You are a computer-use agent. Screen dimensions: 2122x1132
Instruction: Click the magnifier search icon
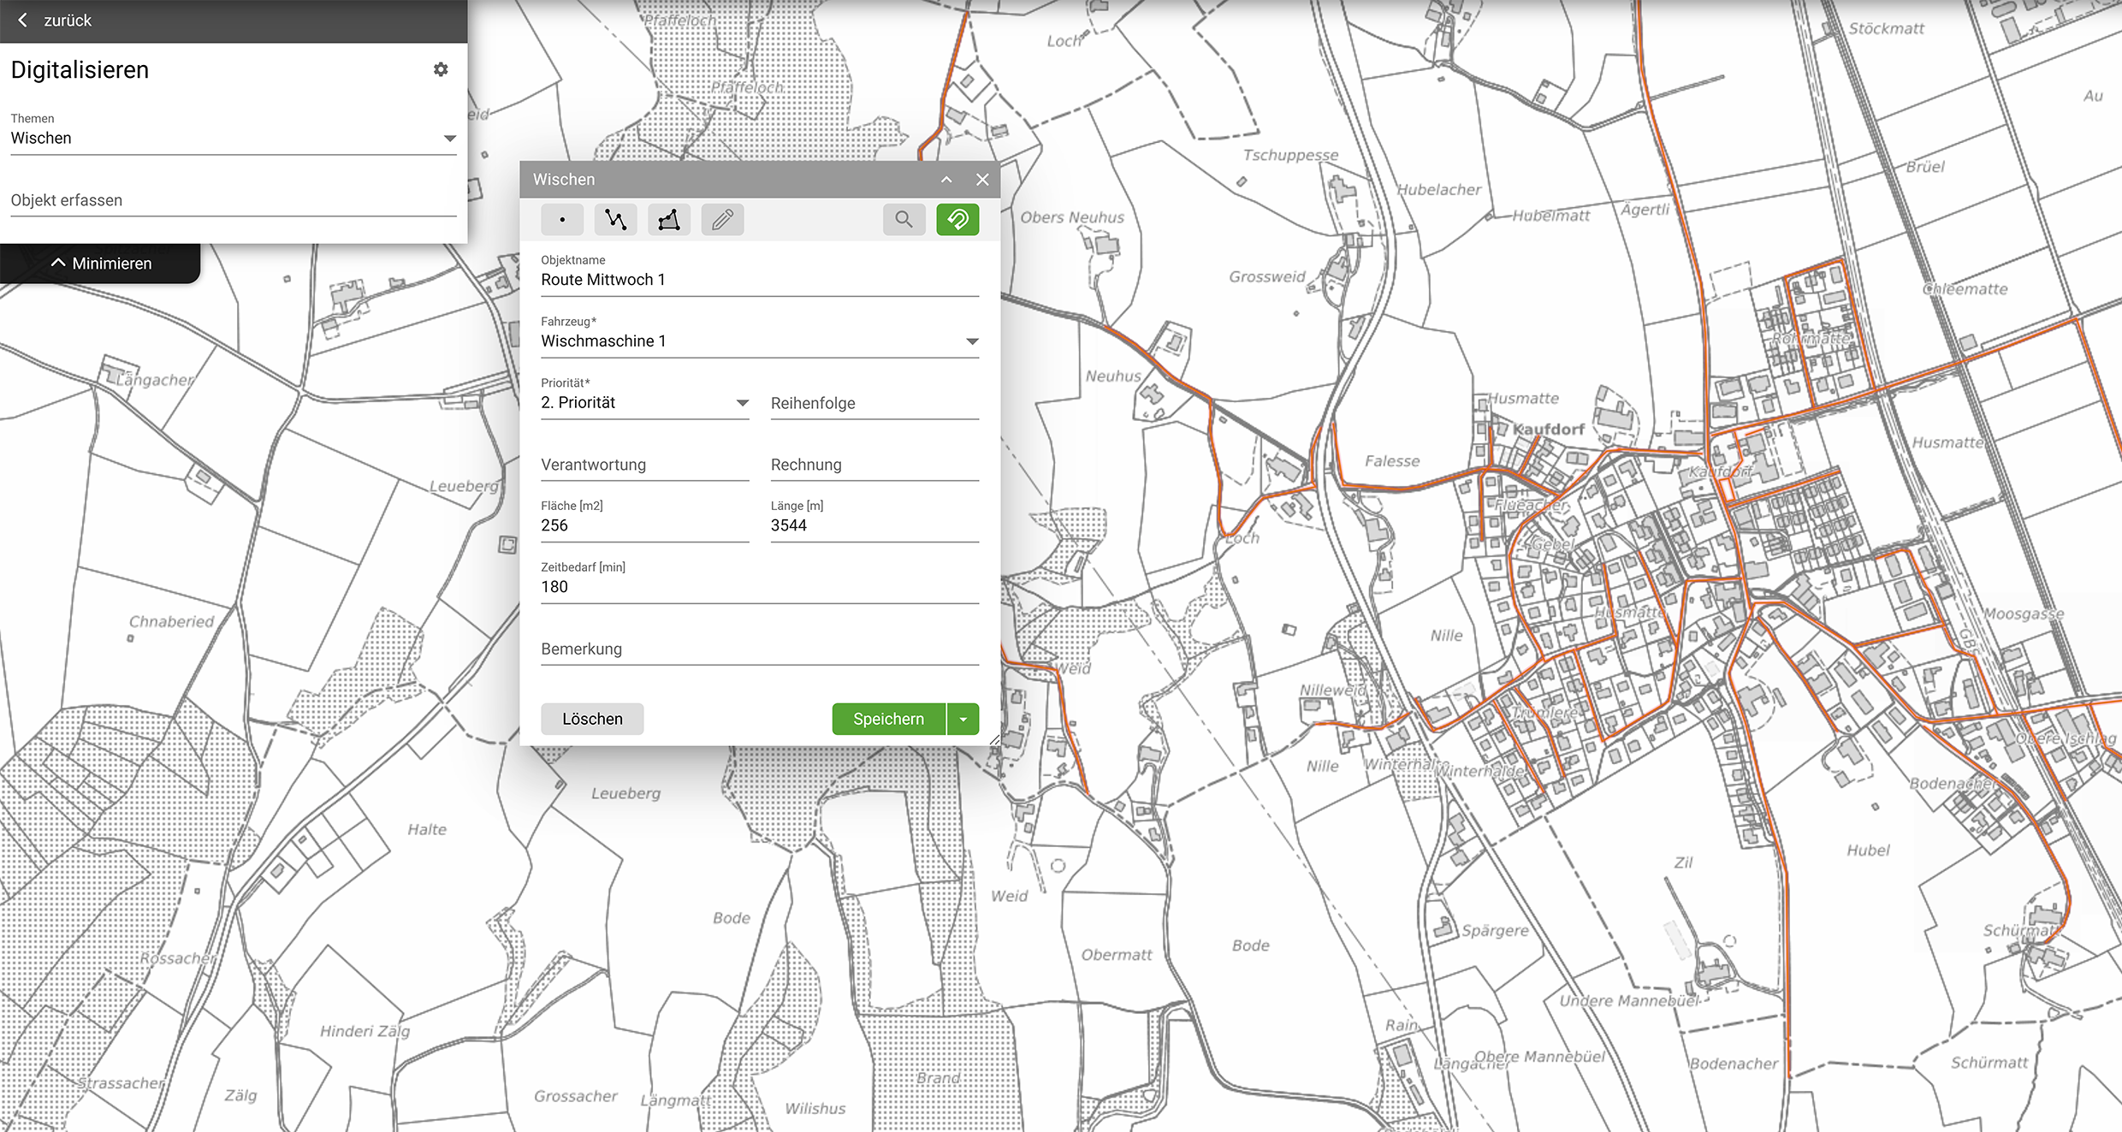tap(904, 220)
